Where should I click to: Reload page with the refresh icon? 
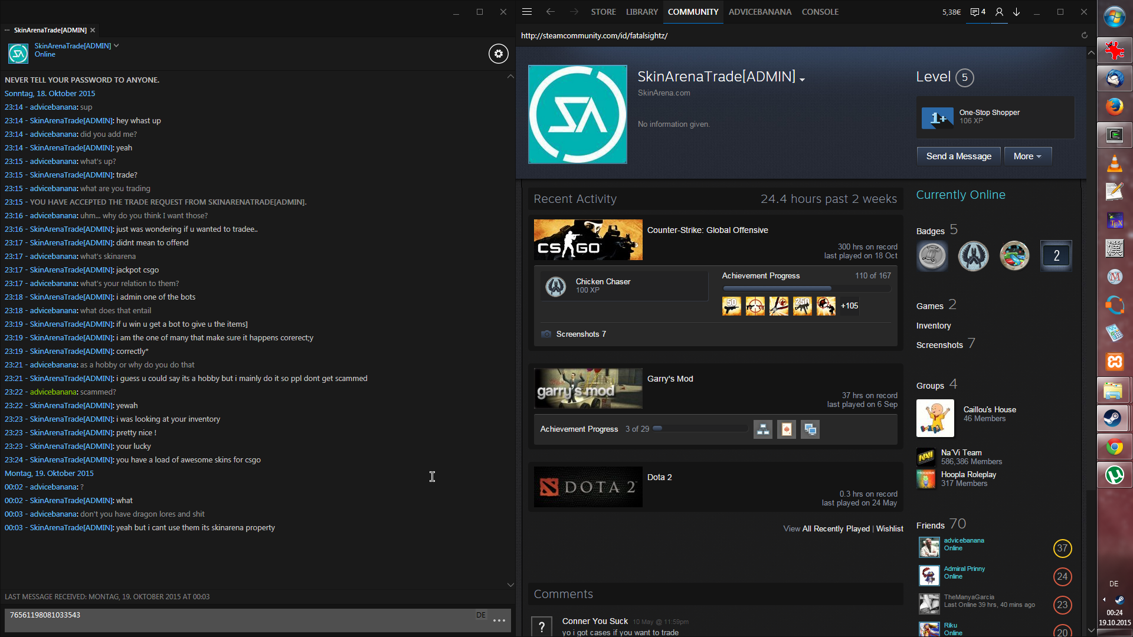pos(1084,35)
